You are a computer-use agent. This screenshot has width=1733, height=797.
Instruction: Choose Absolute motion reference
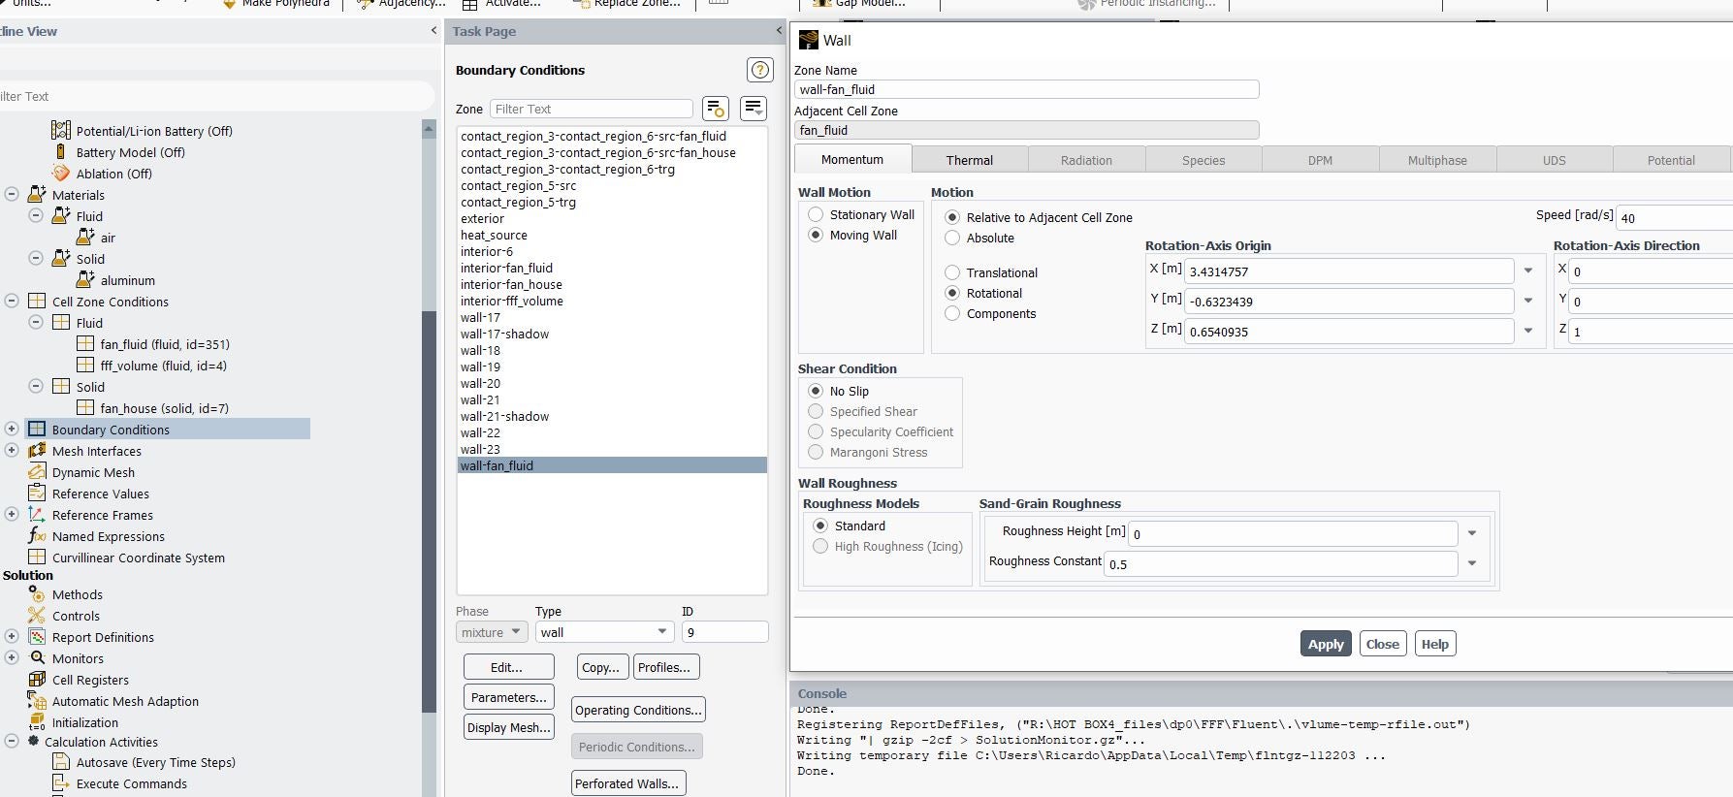(952, 238)
